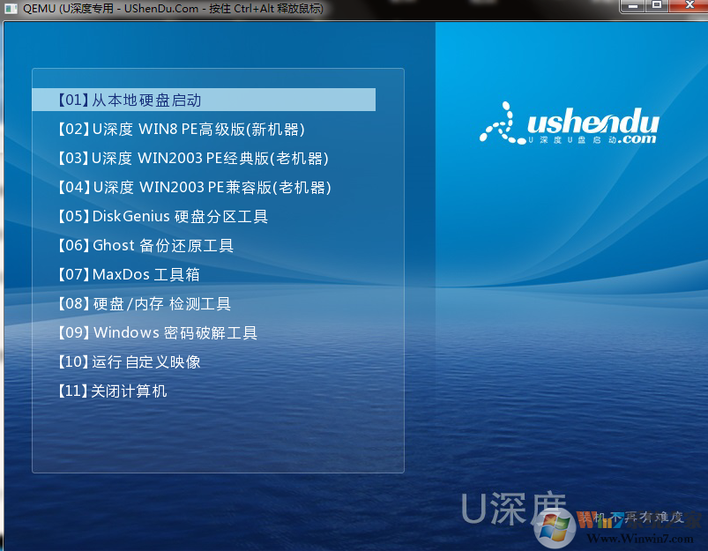Choose 11 关闭计算机 entry
The height and width of the screenshot is (551, 708).
pyautogui.click(x=111, y=391)
